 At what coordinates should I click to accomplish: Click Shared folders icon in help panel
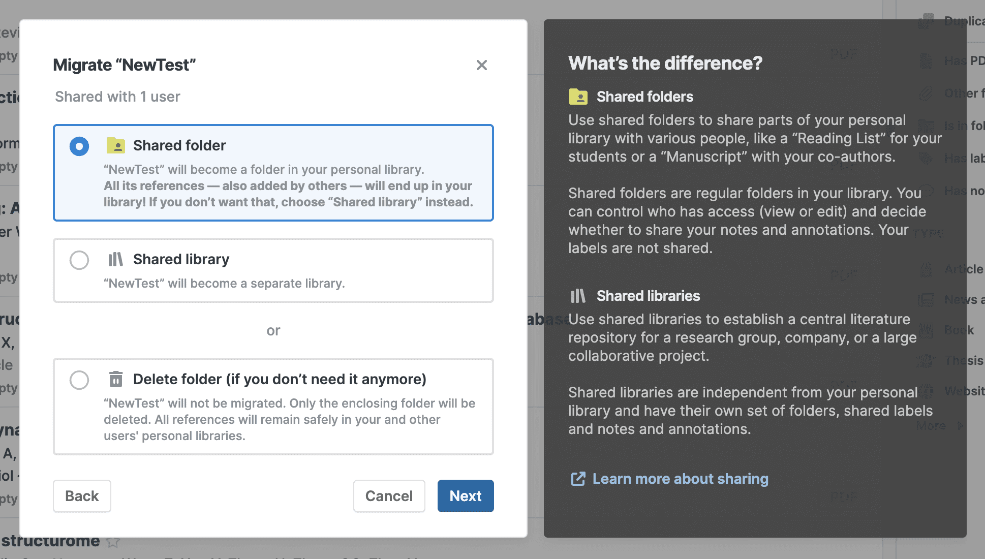578,97
